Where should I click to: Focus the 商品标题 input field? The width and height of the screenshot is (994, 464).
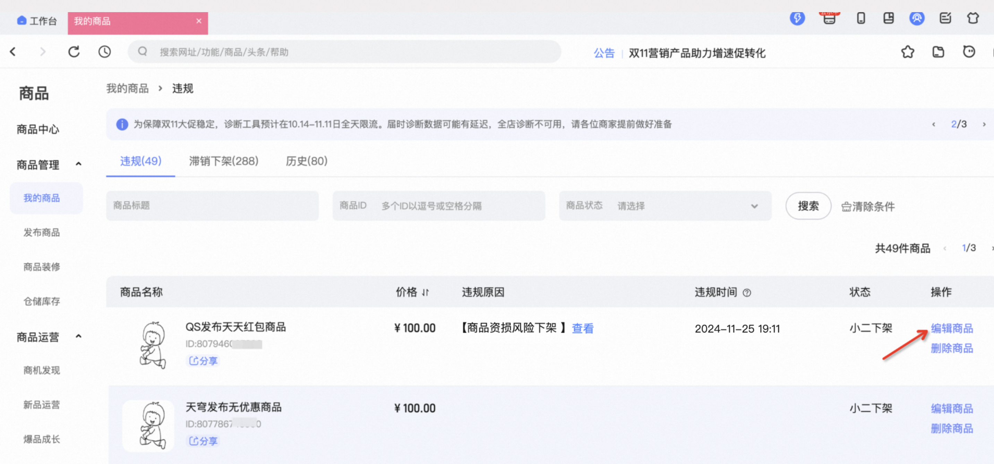click(x=212, y=206)
